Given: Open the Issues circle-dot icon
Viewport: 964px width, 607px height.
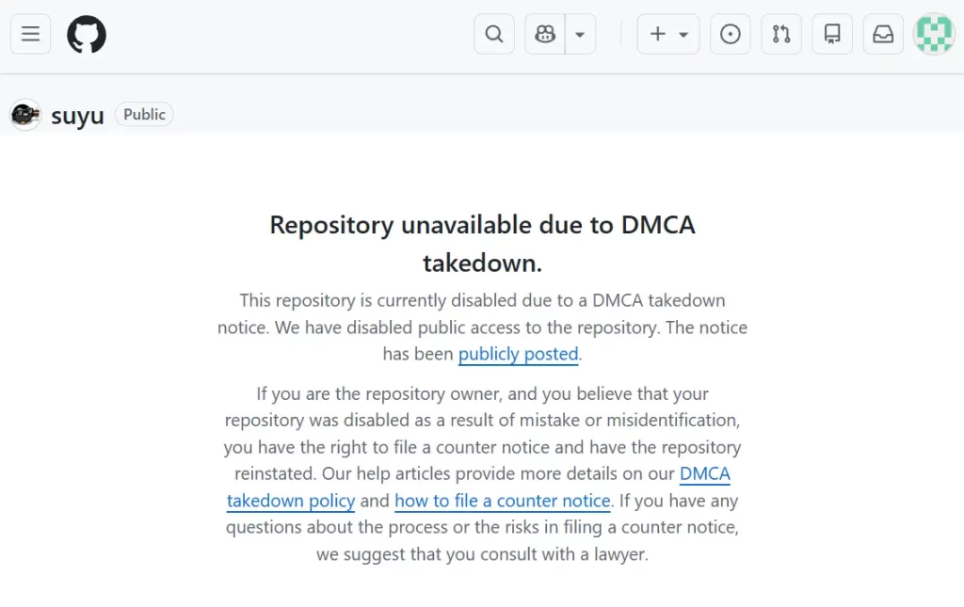Looking at the screenshot, I should pos(730,34).
